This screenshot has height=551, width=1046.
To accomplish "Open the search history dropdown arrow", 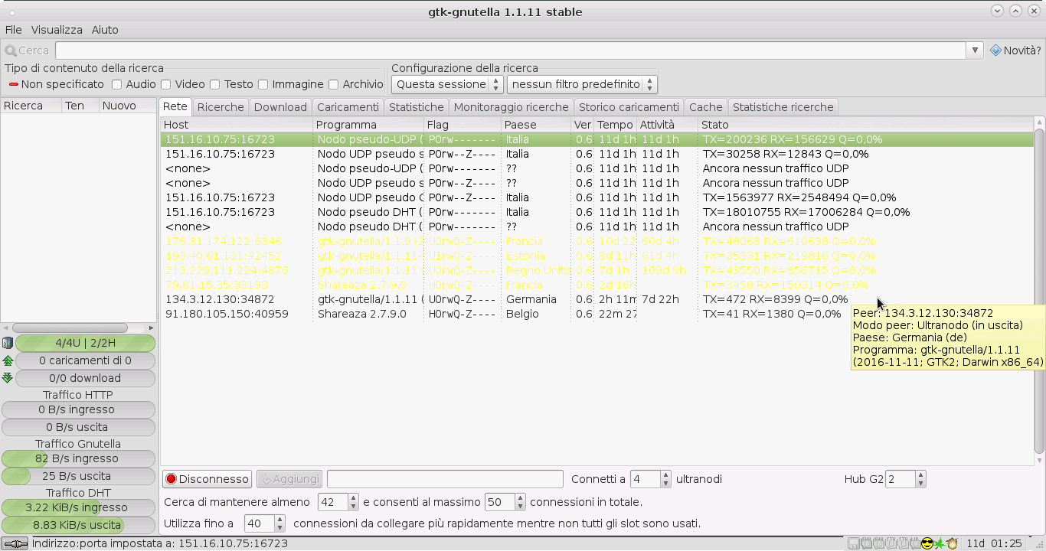I will click(975, 51).
